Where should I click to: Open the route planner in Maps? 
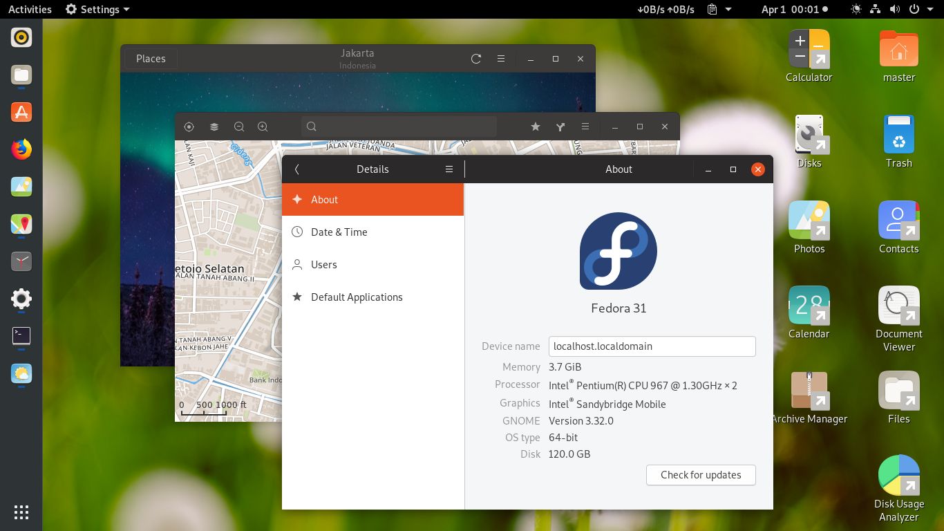pyautogui.click(x=560, y=127)
